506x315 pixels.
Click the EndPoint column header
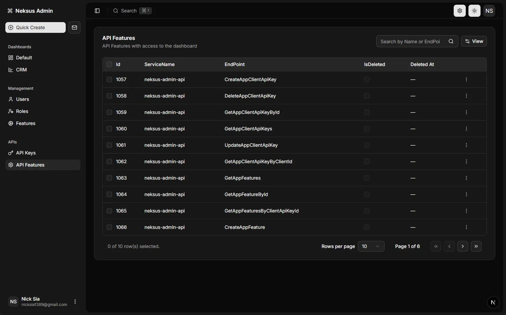(x=234, y=64)
